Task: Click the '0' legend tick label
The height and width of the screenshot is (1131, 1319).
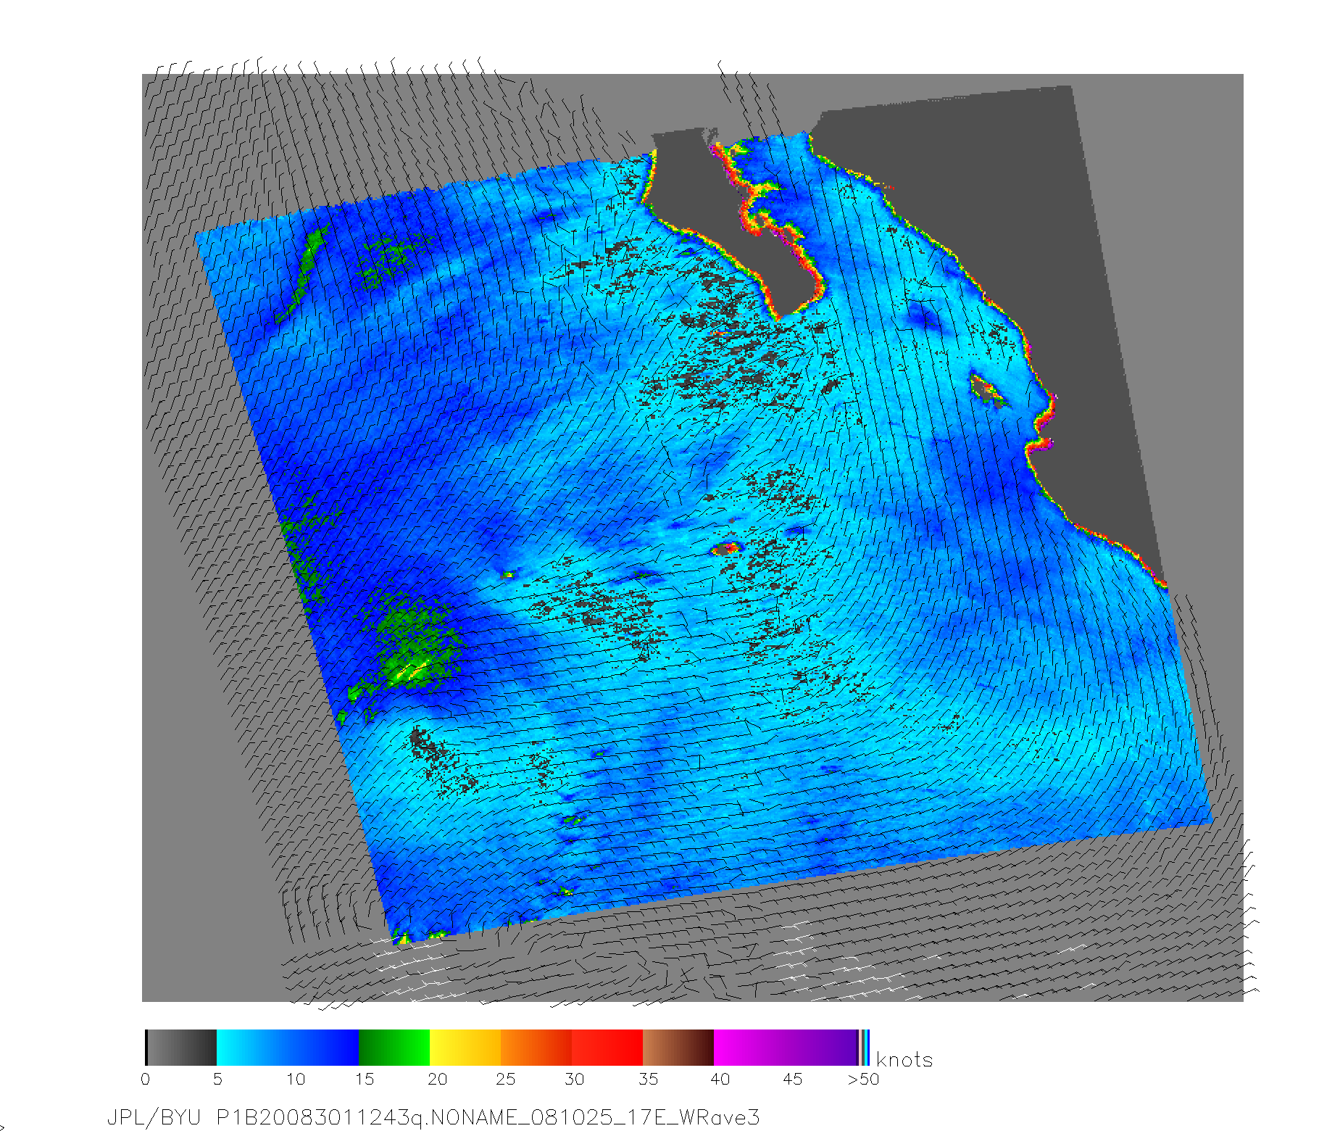Action: [146, 1080]
